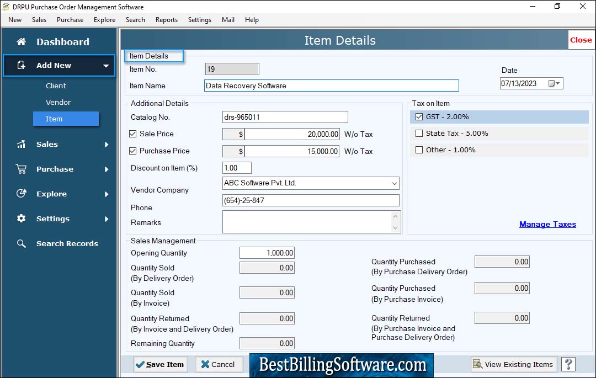Click the Discount on Item field
Viewport: 596px width, 378px height.
click(237, 168)
